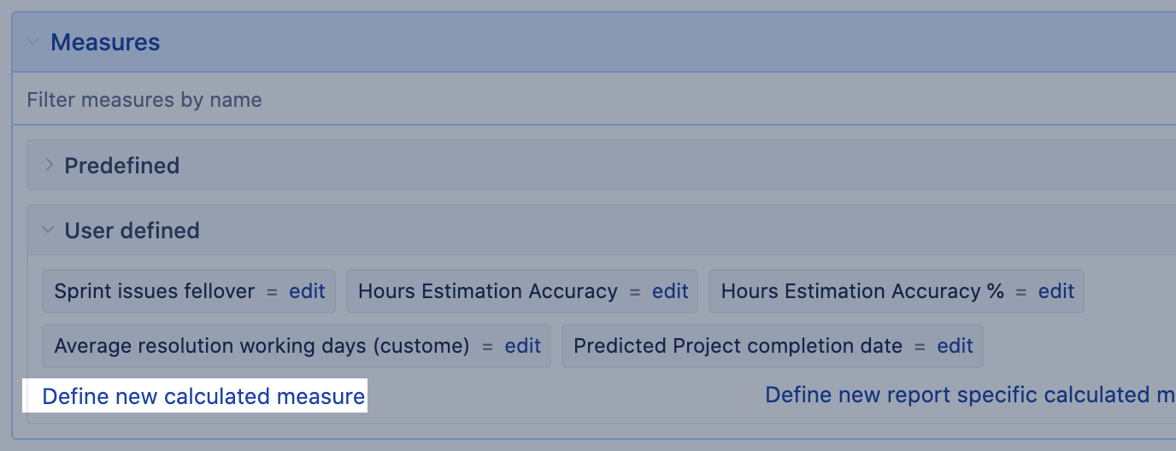The width and height of the screenshot is (1176, 451).
Task: Select the Sprint issues fellover measure
Action: tap(154, 291)
